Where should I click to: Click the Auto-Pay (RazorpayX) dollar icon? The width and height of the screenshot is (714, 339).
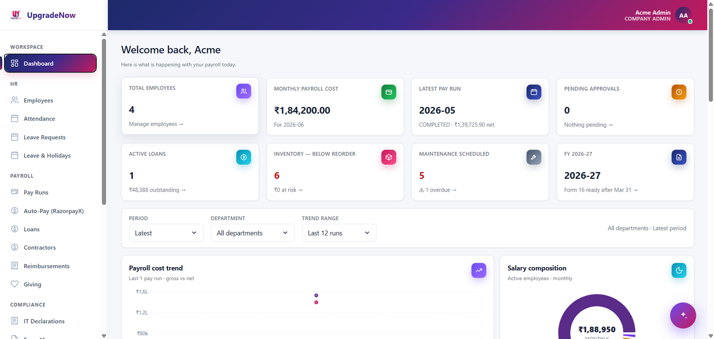click(x=15, y=211)
